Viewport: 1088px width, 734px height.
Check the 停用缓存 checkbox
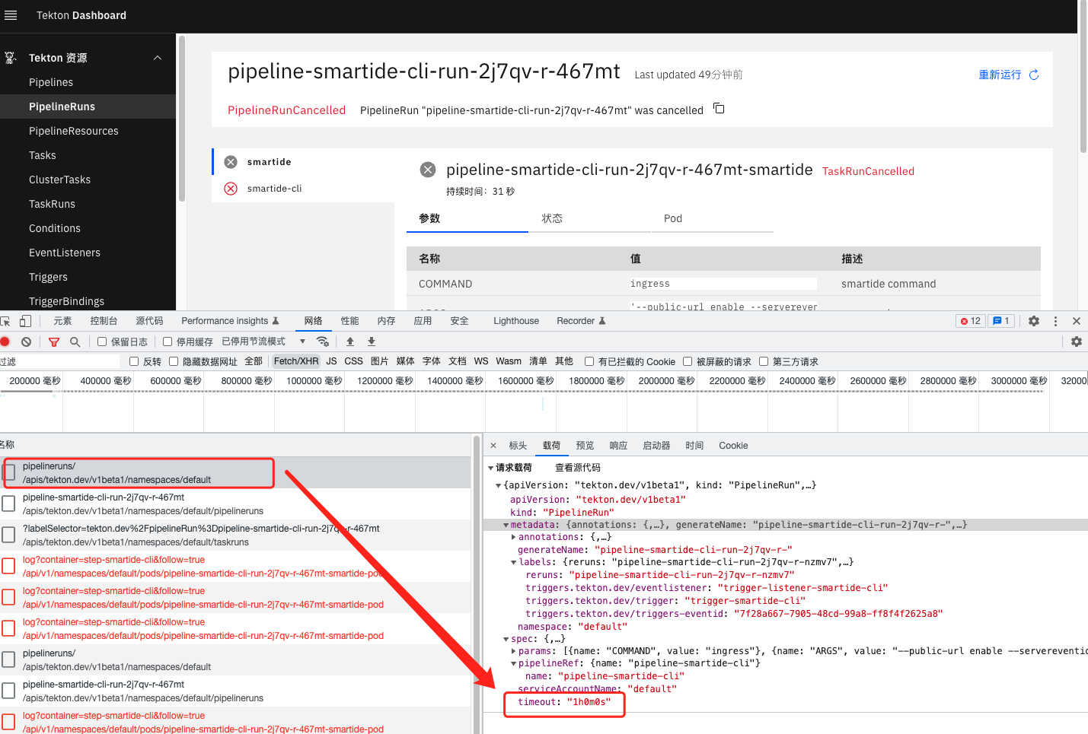tap(168, 342)
